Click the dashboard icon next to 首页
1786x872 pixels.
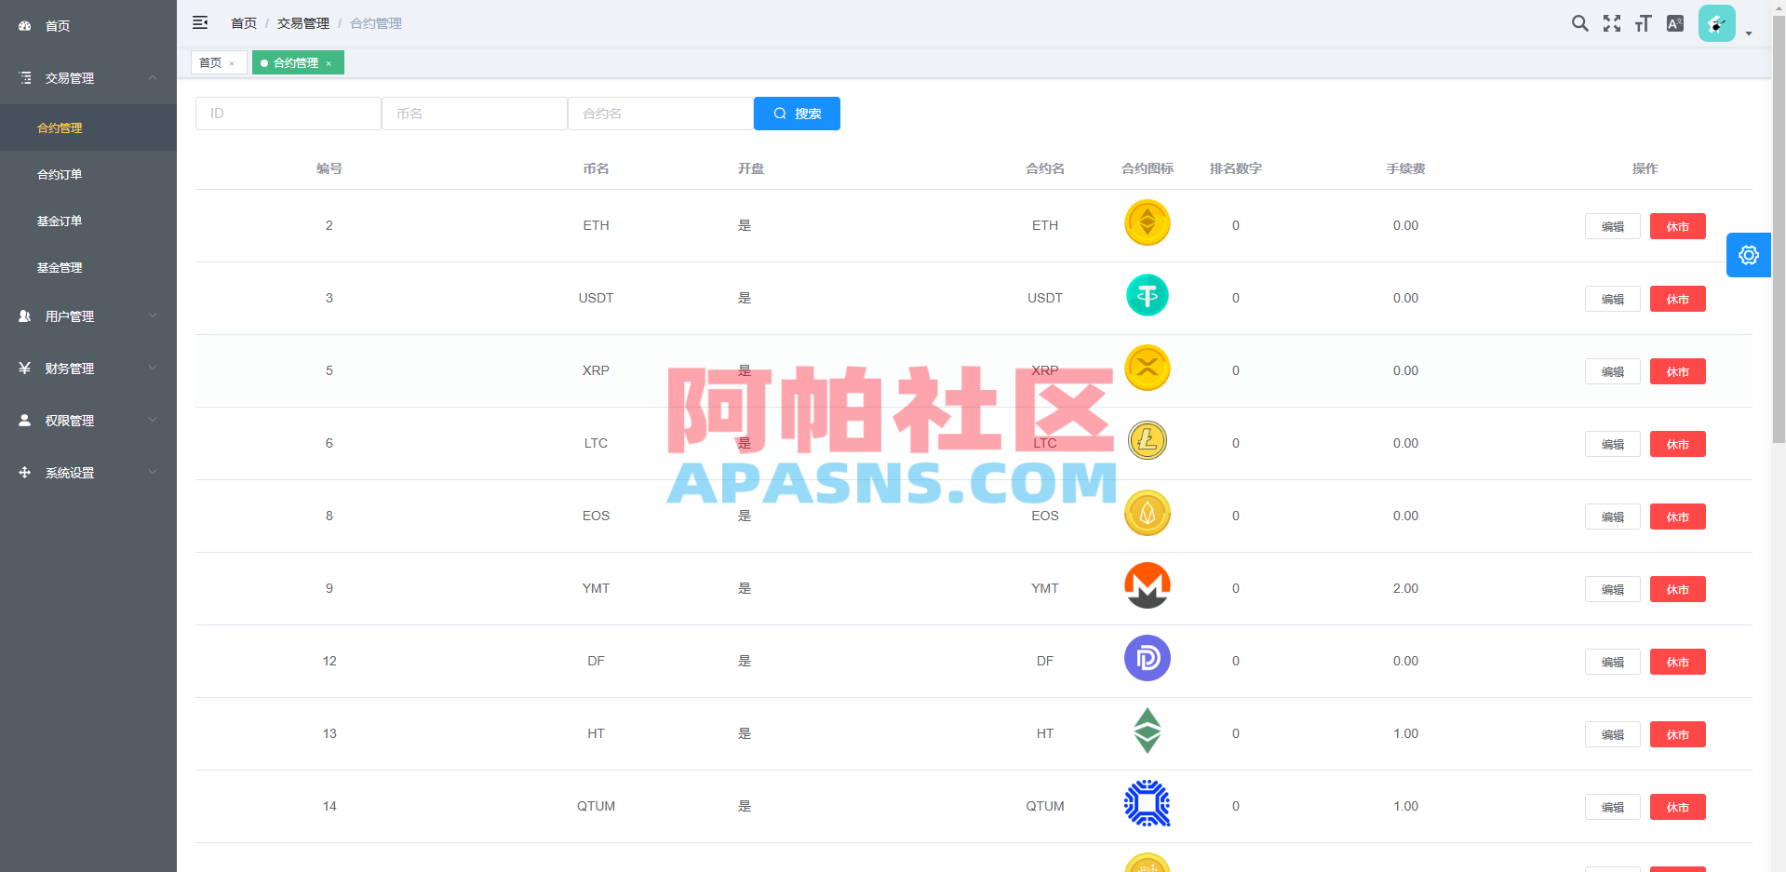24,25
